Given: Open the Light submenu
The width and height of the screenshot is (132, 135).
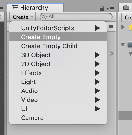Looking at the screenshot, I should [58, 82].
